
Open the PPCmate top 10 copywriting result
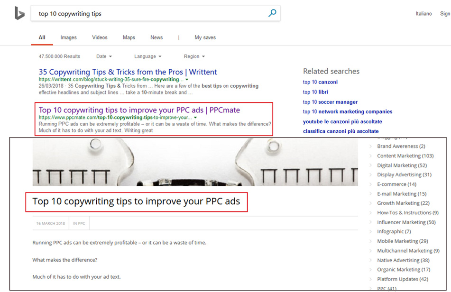[139, 110]
